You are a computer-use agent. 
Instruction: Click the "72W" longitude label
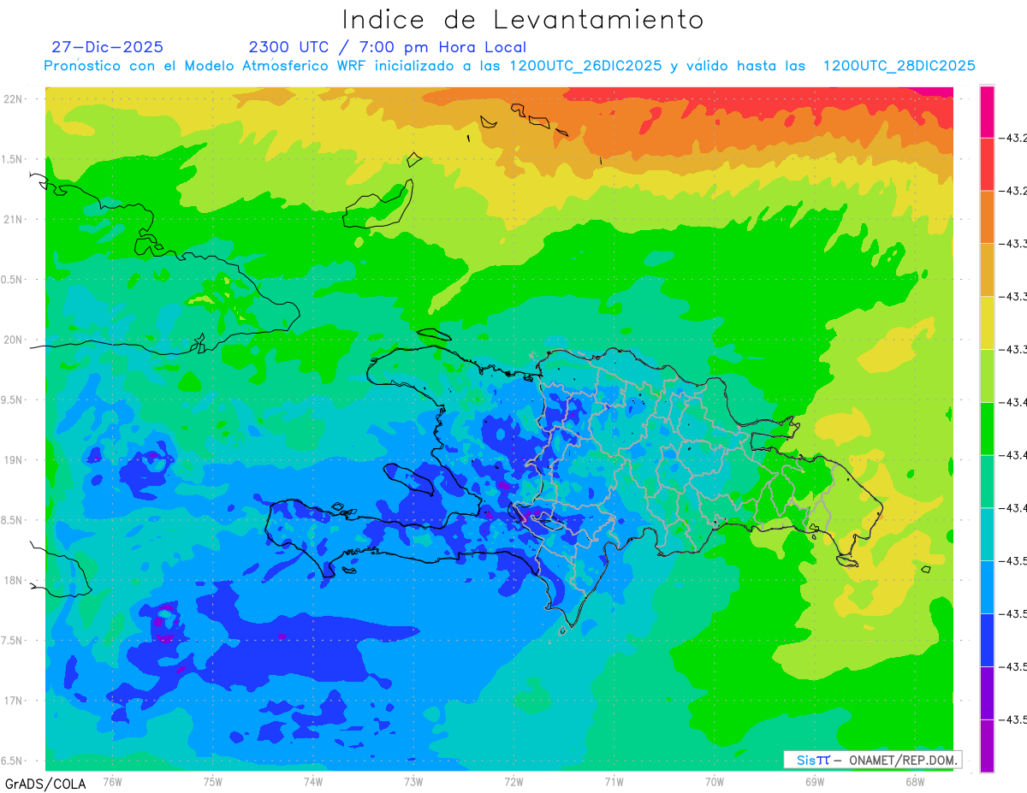[x=513, y=781]
